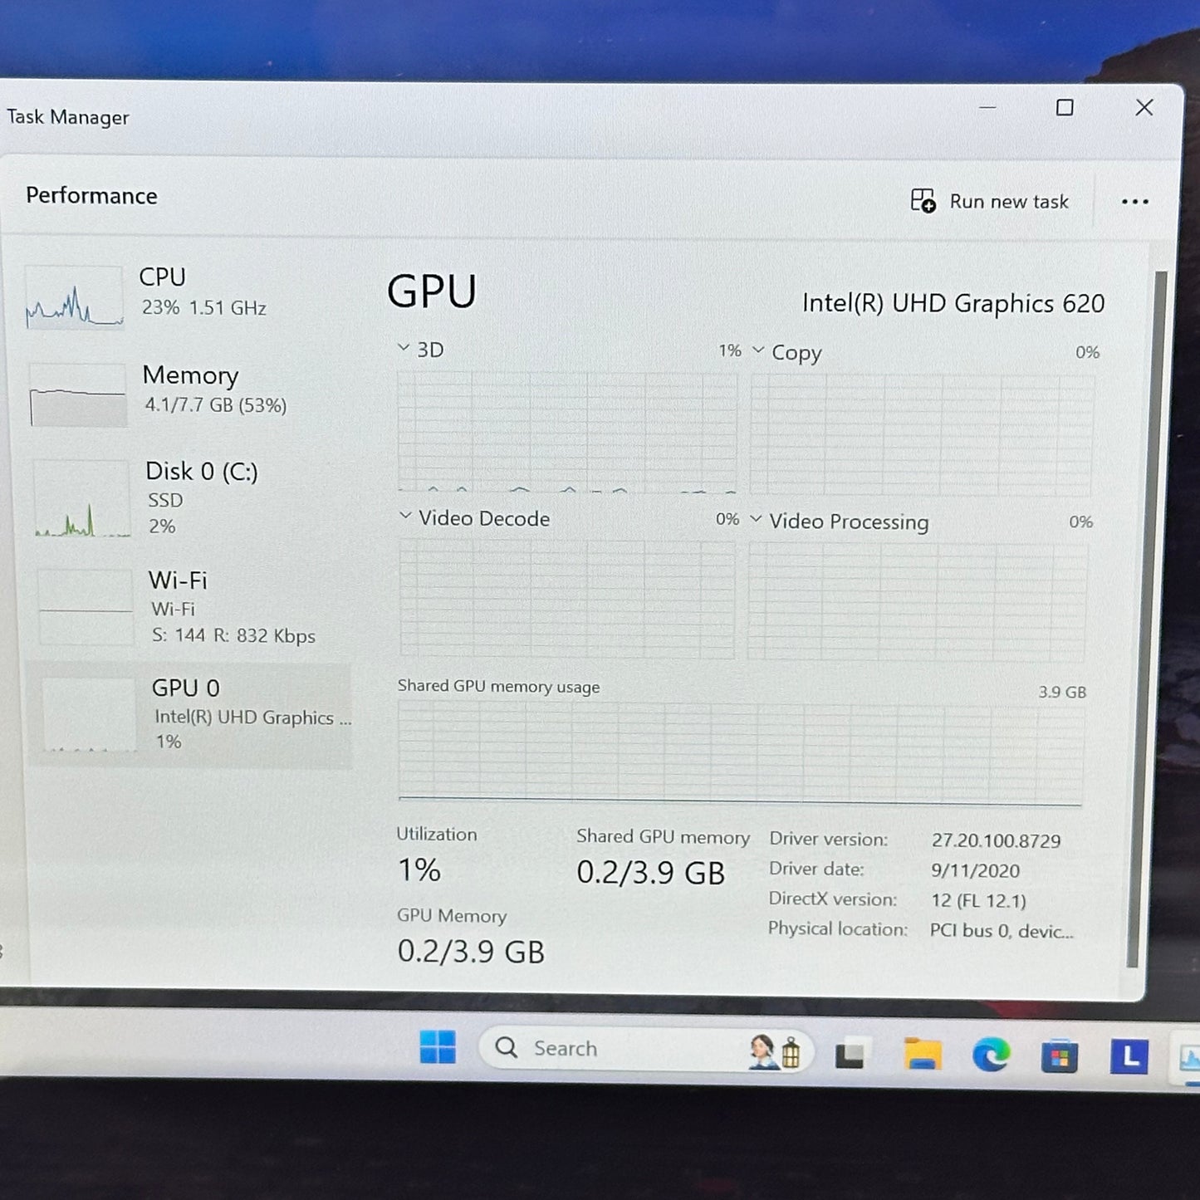Click the driver date 9/11/2020 value
This screenshot has width=1200, height=1200.
tap(975, 870)
